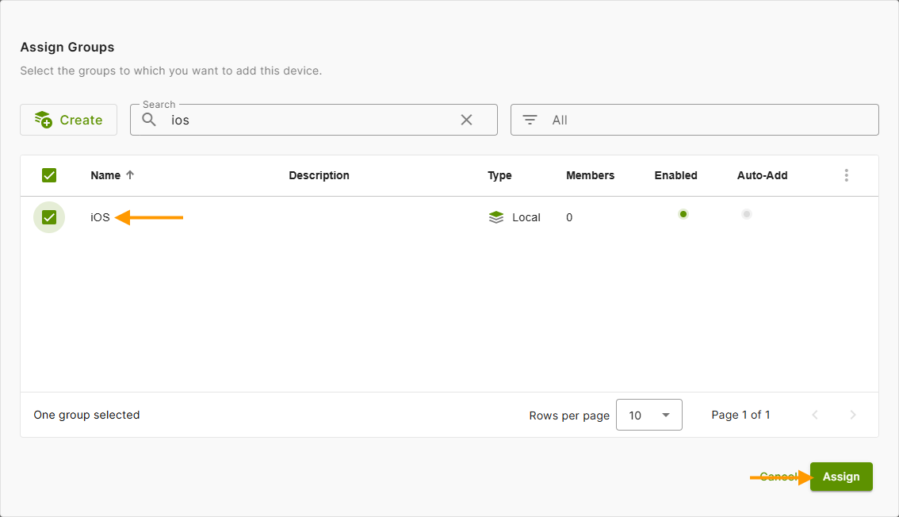The image size is (899, 517).
Task: Click the Enabled indicator for iOS group
Action: [x=683, y=214]
